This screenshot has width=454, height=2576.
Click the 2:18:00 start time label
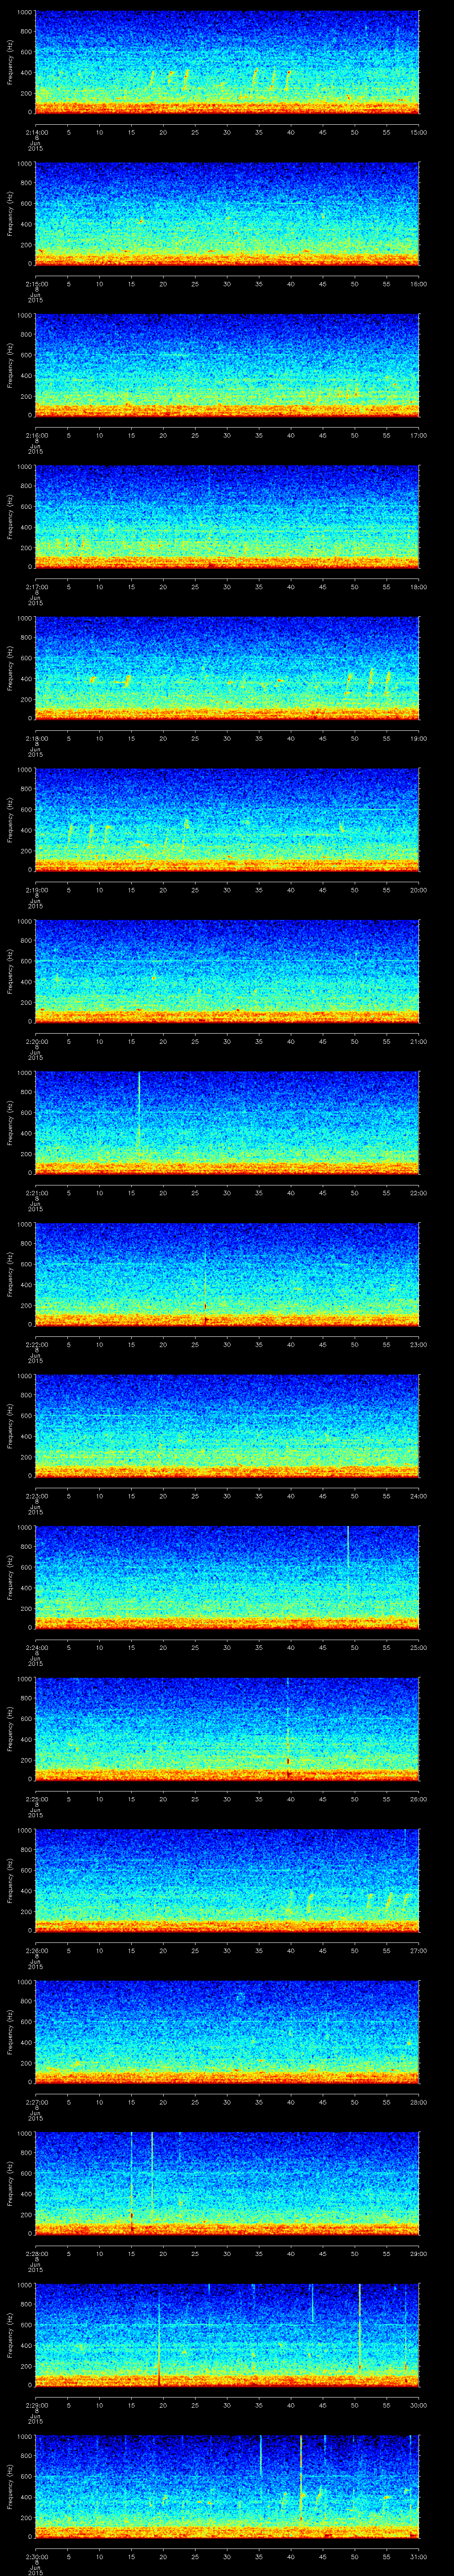pyautogui.click(x=36, y=738)
